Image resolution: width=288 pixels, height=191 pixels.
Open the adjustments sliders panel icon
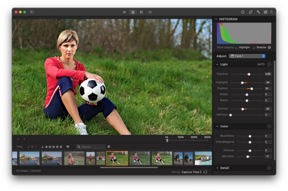tap(265, 12)
